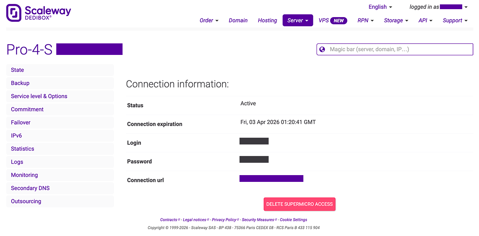Click the Scaleway Dedibox logo
The width and height of the screenshot is (479, 236).
[x=39, y=13]
